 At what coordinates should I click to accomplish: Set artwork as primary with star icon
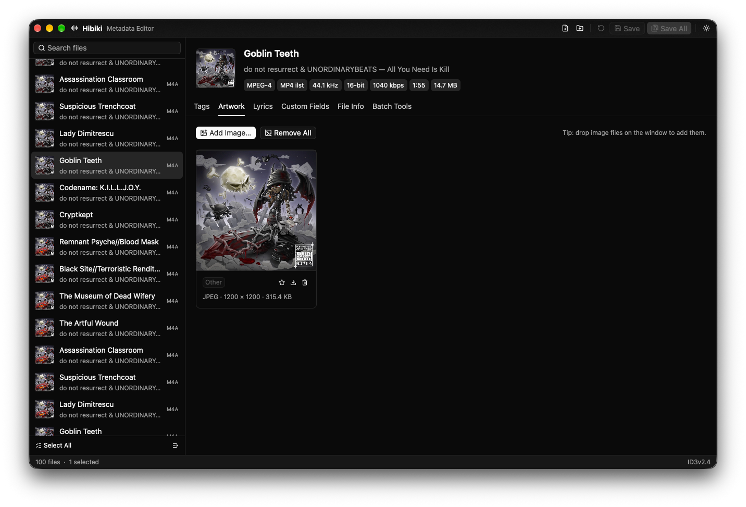tap(282, 282)
